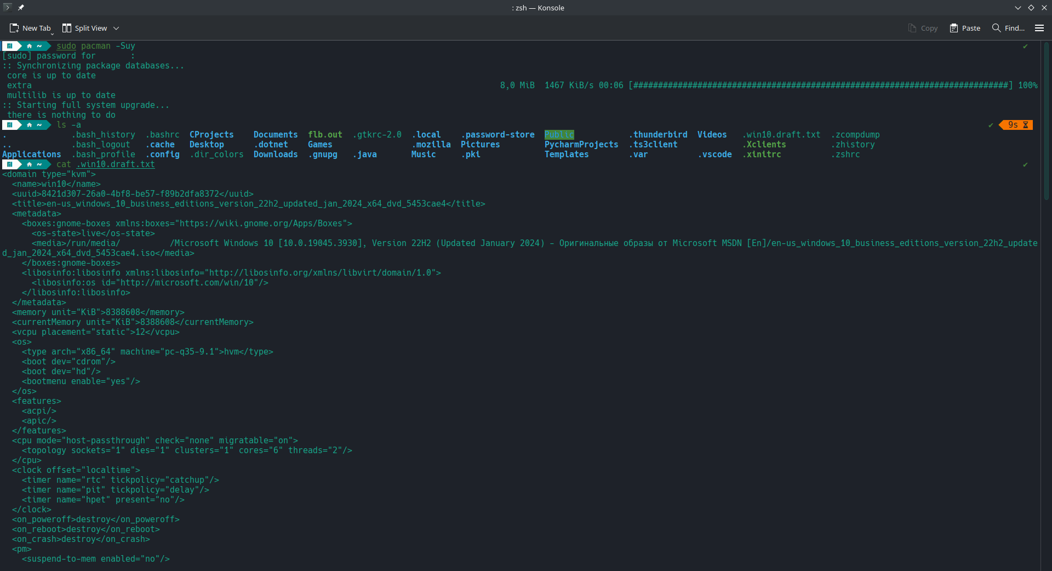Click the '.thunderbird' entry
This screenshot has width=1052, height=571.
(658, 135)
